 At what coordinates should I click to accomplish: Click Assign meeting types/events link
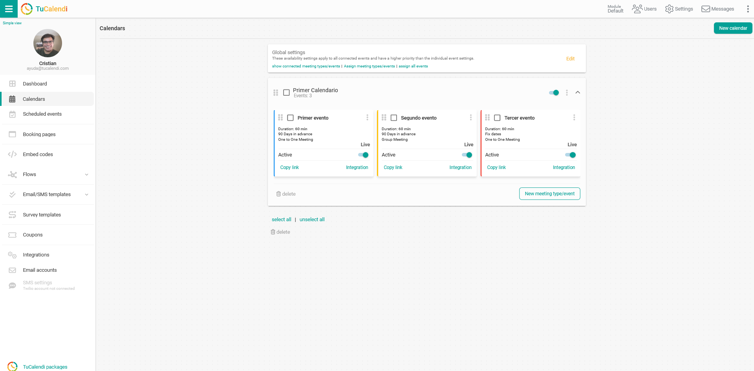coord(369,66)
